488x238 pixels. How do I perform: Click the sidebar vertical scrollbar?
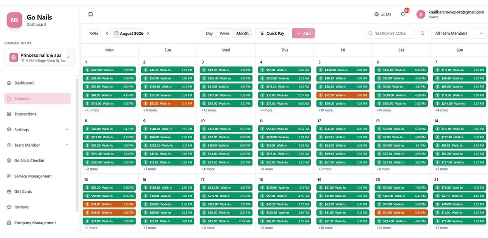[77, 146]
